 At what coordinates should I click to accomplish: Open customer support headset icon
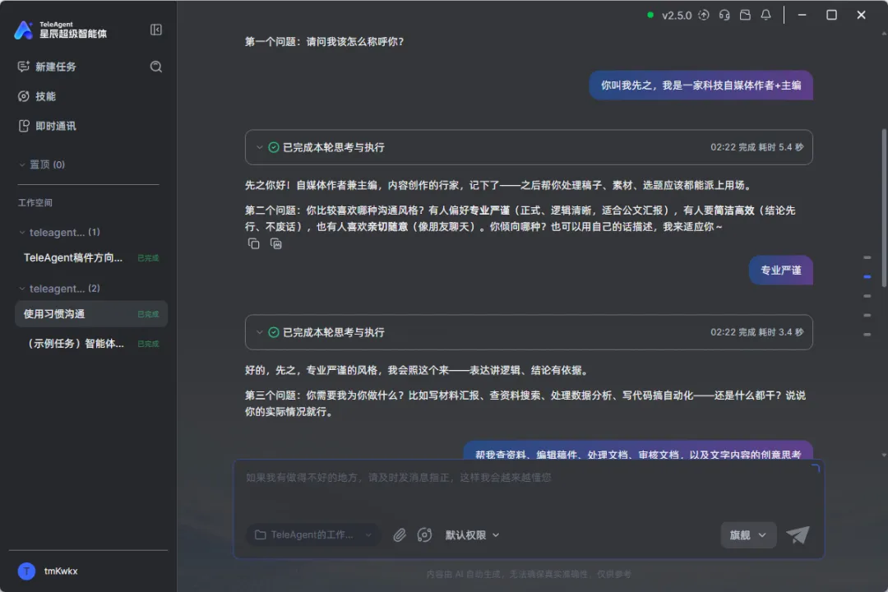pyautogui.click(x=724, y=16)
